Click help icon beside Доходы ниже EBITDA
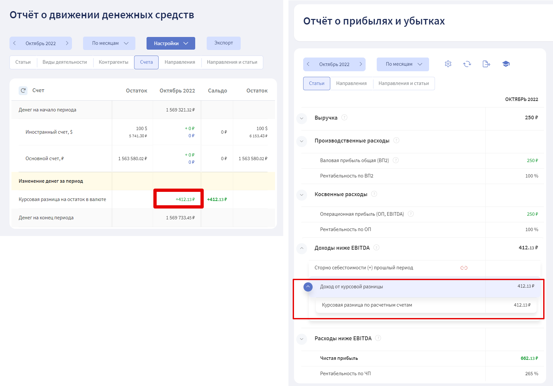 click(376, 247)
